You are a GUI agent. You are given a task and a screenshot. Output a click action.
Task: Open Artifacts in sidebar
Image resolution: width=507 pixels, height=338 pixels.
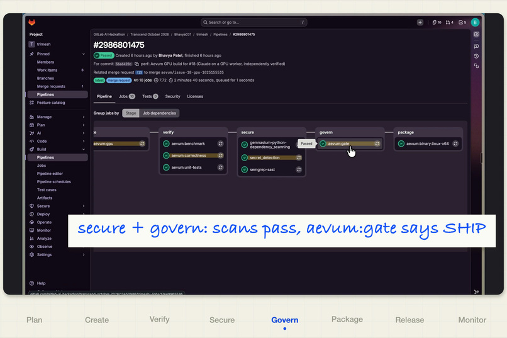45,198
